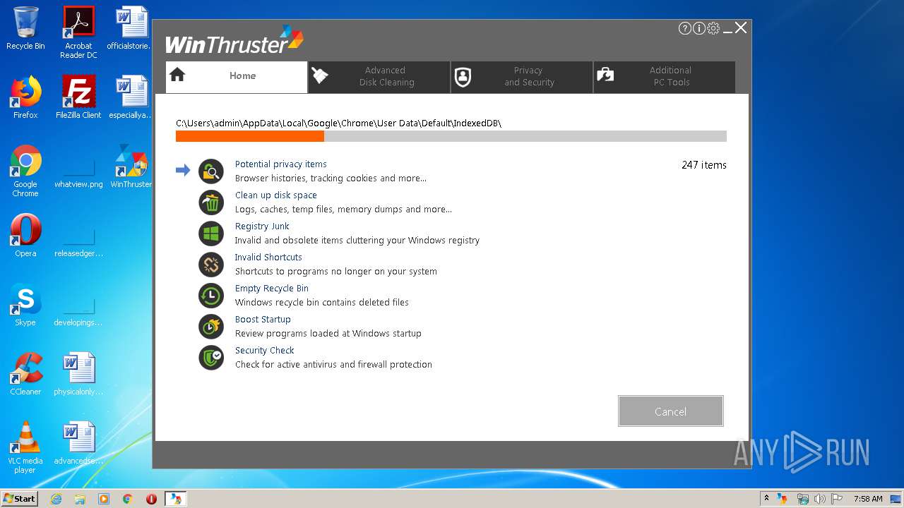Open Internet Explorer from taskbar
This screenshot has height=508, width=904.
point(56,499)
